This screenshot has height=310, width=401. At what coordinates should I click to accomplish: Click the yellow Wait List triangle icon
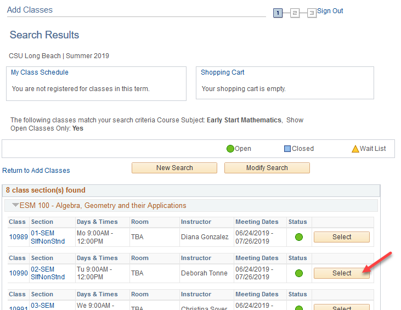tap(355, 149)
